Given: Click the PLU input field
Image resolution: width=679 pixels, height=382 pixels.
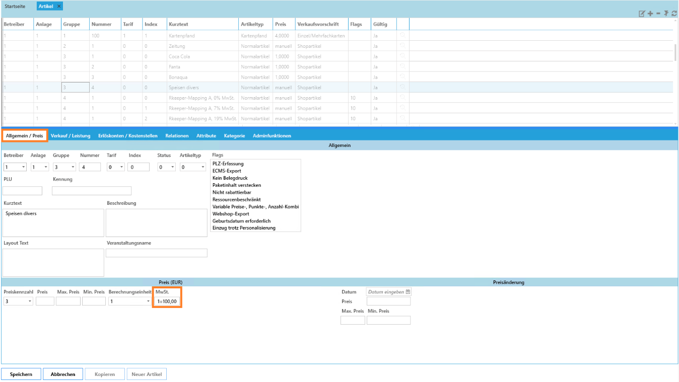Looking at the screenshot, I should point(22,191).
